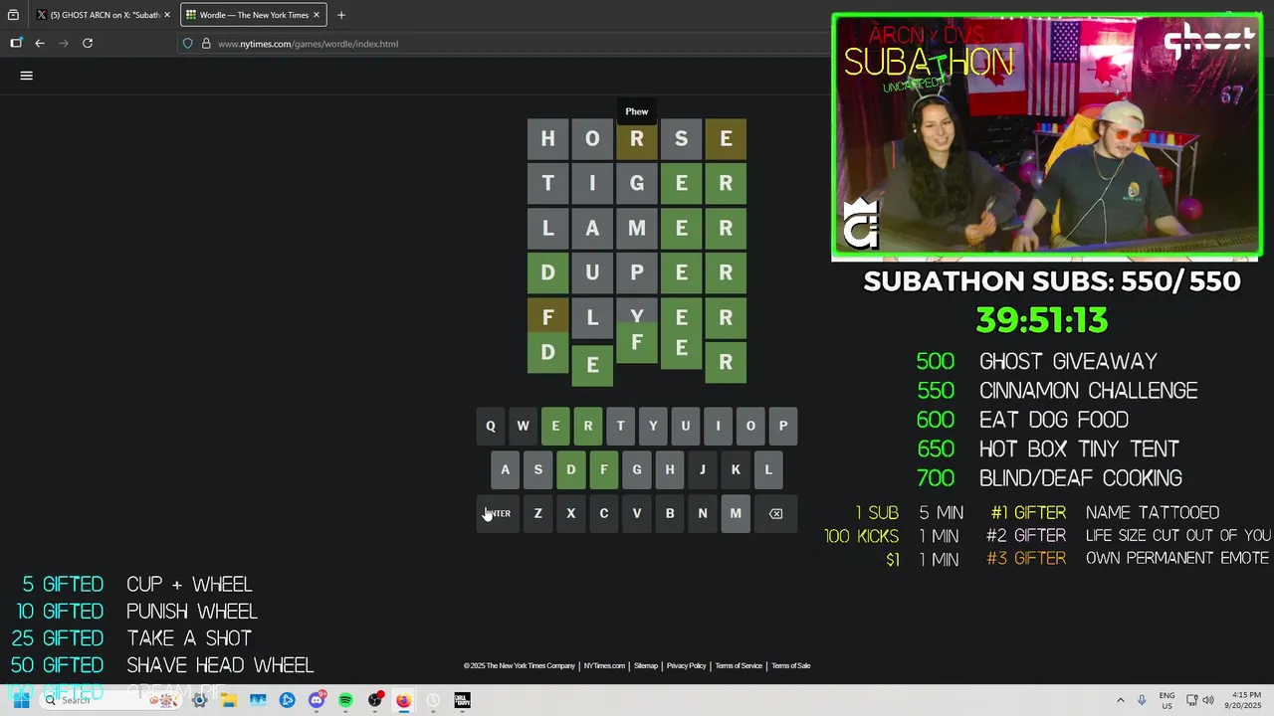Tap the F key on Wordle keyboard
The image size is (1274, 716).
604,469
